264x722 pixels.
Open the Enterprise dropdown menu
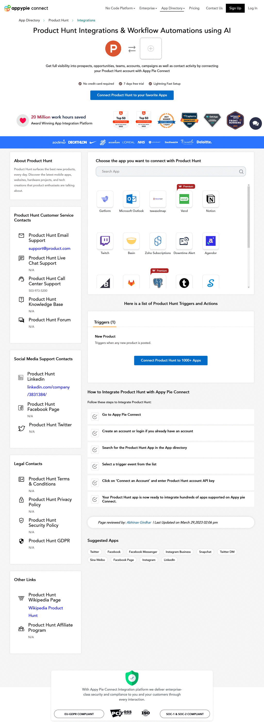tap(148, 8)
